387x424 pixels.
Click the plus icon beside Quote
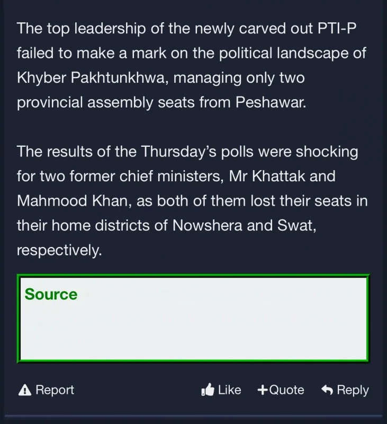(263, 391)
